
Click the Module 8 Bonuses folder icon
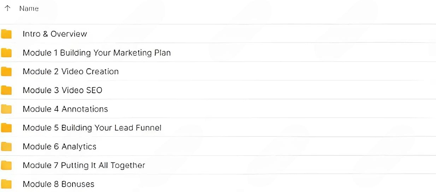click(x=6, y=184)
